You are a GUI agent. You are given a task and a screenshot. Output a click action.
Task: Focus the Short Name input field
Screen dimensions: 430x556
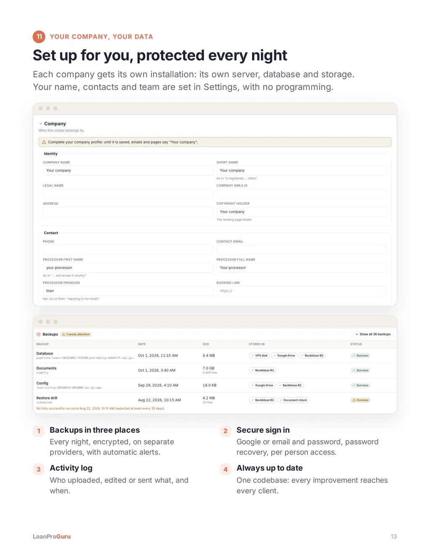click(302, 170)
